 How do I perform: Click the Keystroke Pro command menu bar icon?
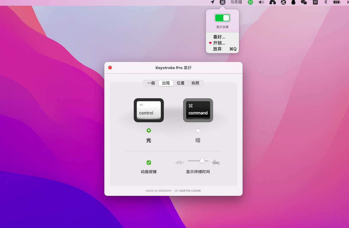pyautogui.click(x=222, y=2)
